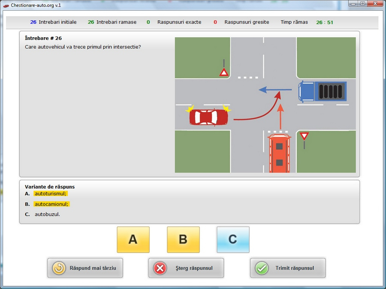Minimize the Chestionare-auto.org window

point(353,4)
